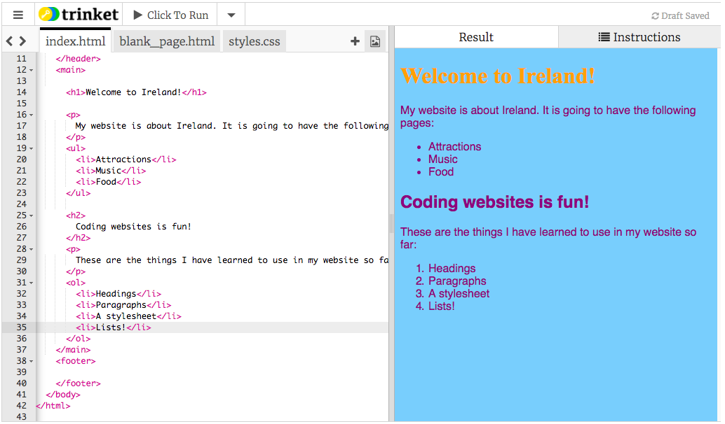725x424 pixels.
Task: Collapse the footer tag on line 38
Action: pyautogui.click(x=32, y=361)
